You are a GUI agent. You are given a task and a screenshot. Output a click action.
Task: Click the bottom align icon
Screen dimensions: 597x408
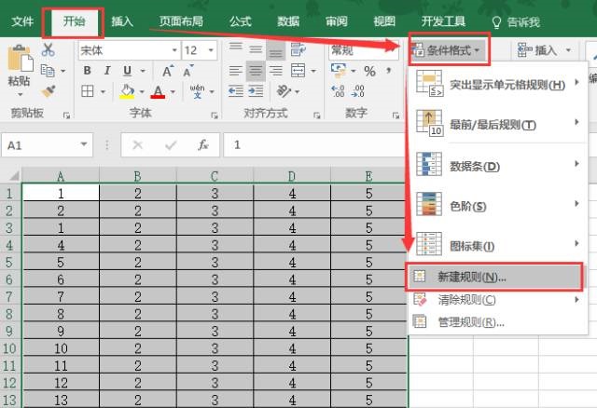[x=276, y=49]
